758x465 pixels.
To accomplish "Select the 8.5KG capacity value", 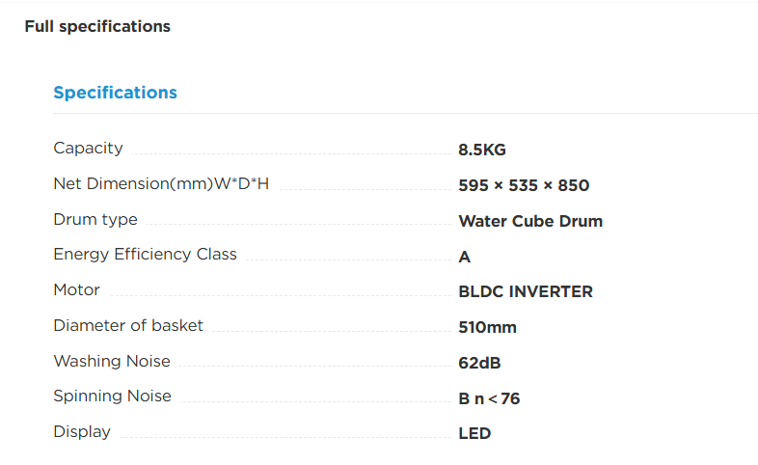I will [482, 150].
